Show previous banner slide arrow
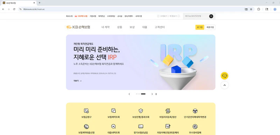 pyautogui.click(x=129, y=94)
